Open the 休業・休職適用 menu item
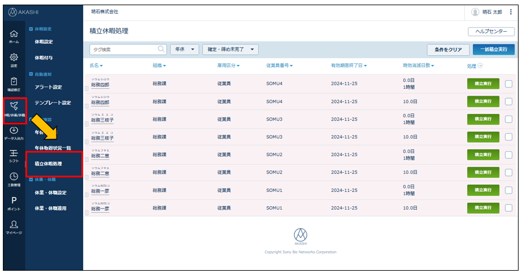This screenshot has width=522, height=273. pyautogui.click(x=50, y=208)
